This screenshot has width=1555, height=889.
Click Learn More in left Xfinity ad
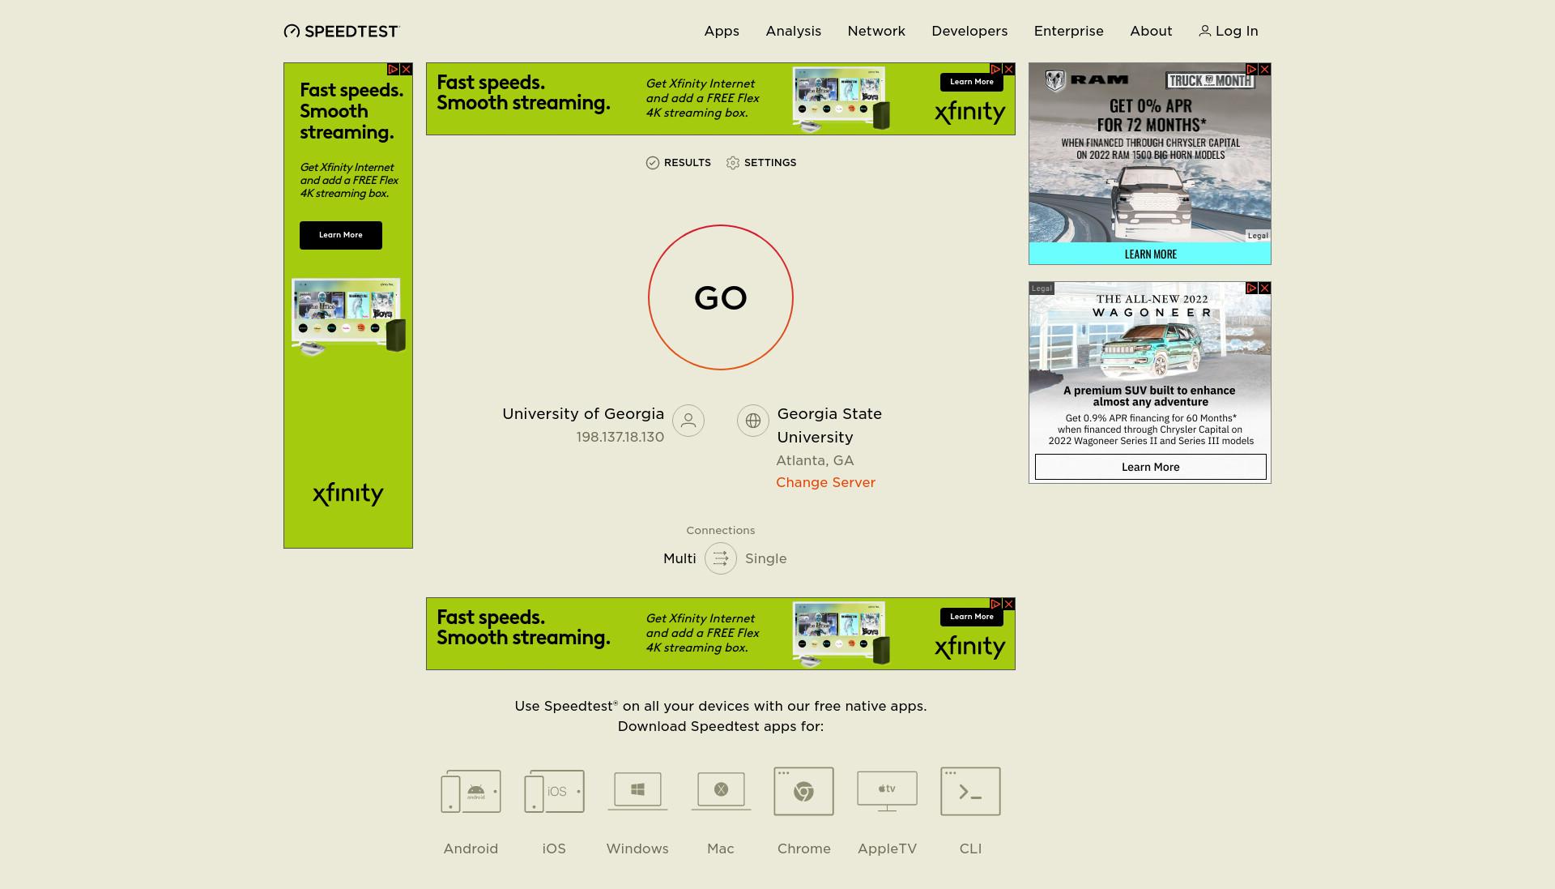click(341, 235)
